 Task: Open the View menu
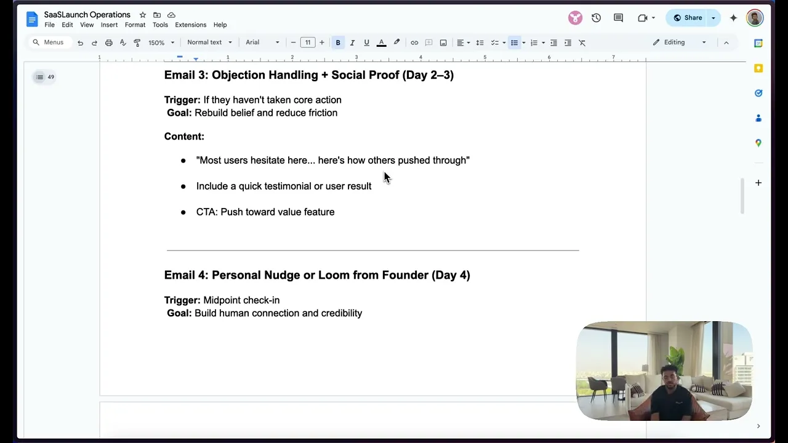coord(87,25)
